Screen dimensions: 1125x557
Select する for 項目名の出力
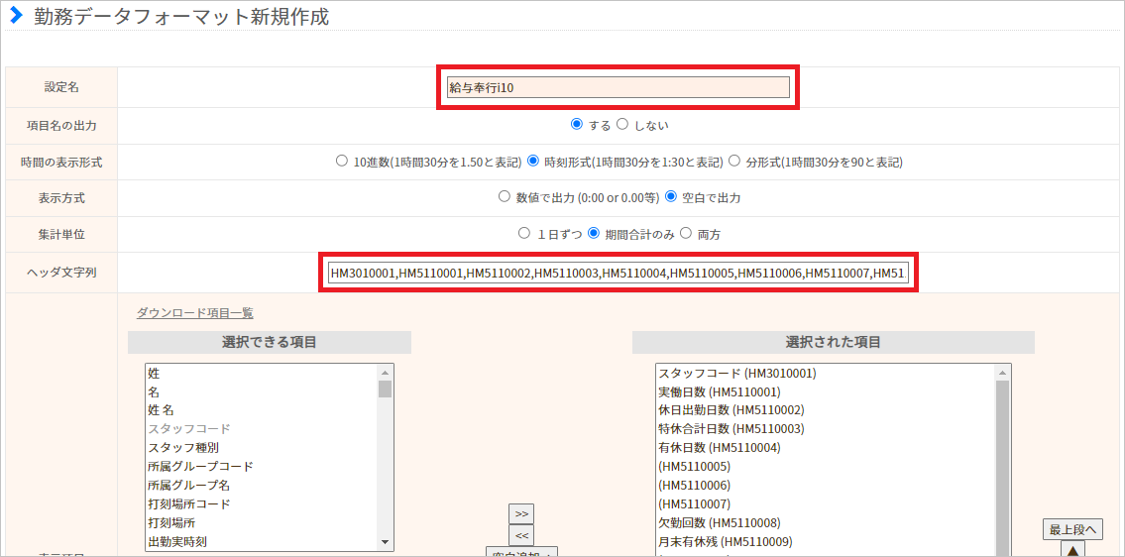[x=576, y=124]
